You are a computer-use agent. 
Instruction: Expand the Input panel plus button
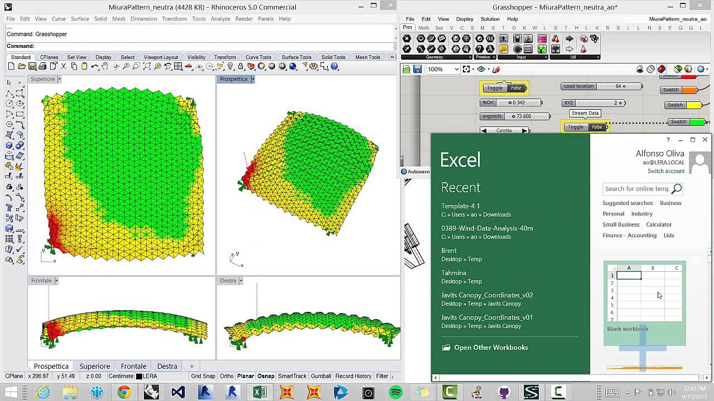coord(546,57)
